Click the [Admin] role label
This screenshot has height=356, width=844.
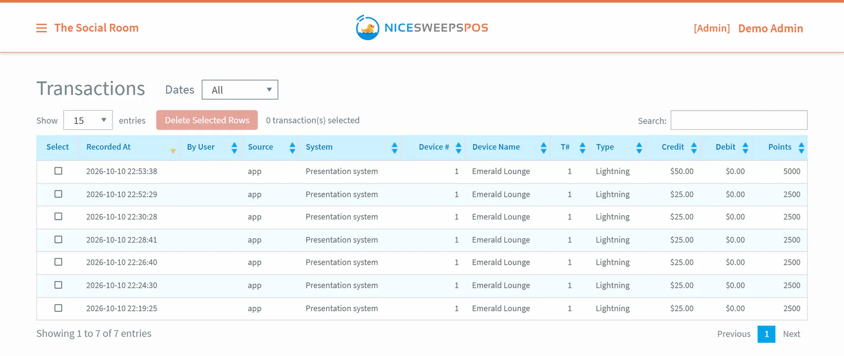(712, 28)
